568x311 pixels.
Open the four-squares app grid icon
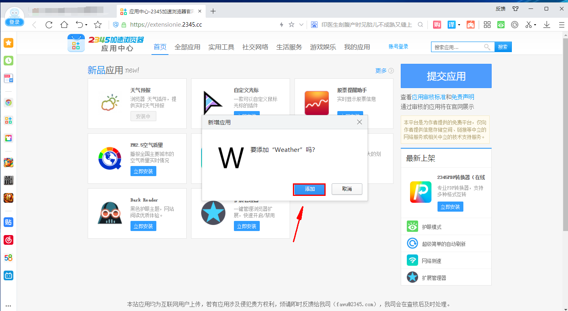[x=487, y=25]
